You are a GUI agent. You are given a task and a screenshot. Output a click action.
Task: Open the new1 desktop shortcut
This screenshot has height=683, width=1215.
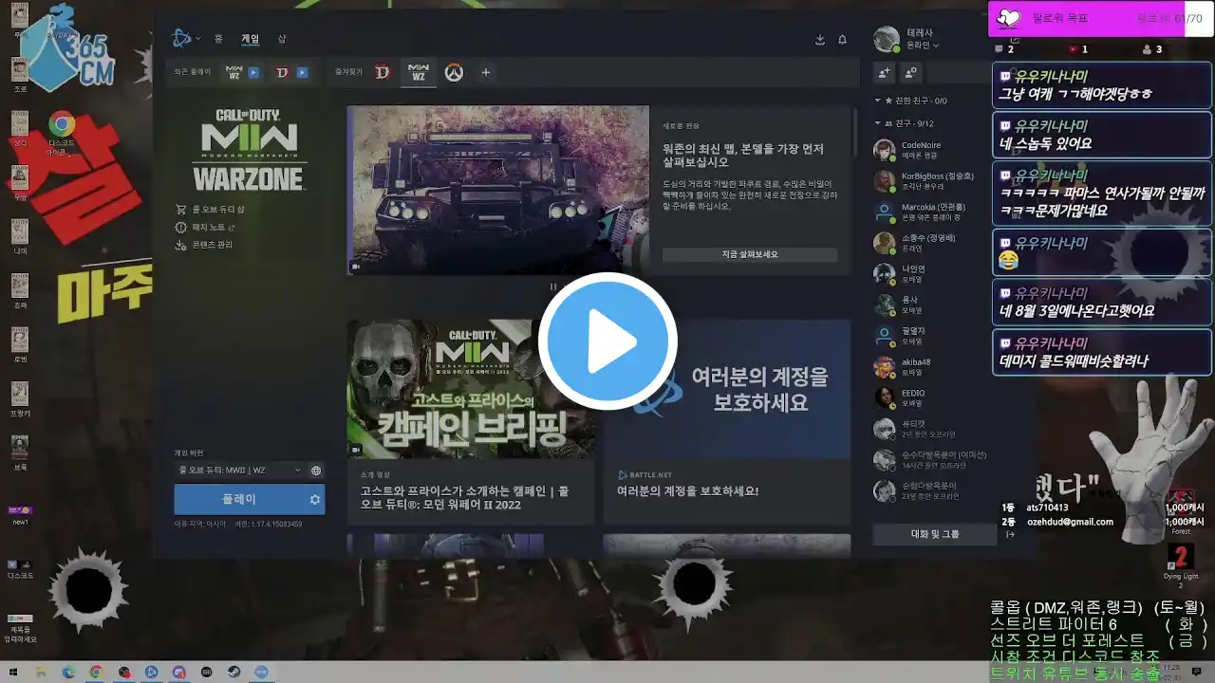point(20,515)
